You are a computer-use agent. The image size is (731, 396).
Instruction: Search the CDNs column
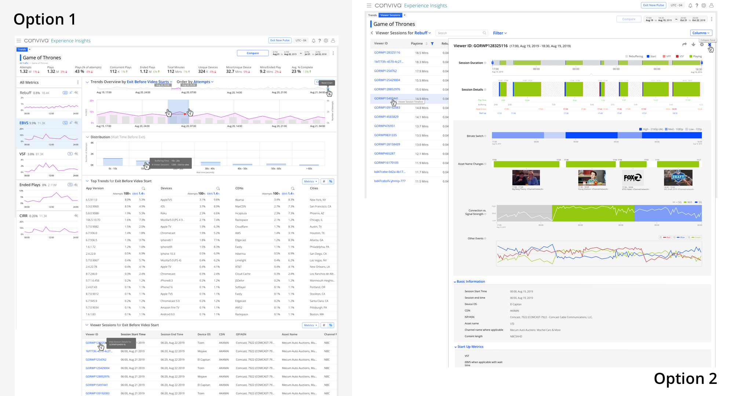coord(293,188)
